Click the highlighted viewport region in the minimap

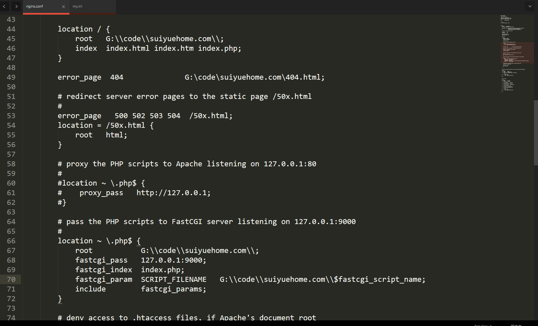(517, 52)
